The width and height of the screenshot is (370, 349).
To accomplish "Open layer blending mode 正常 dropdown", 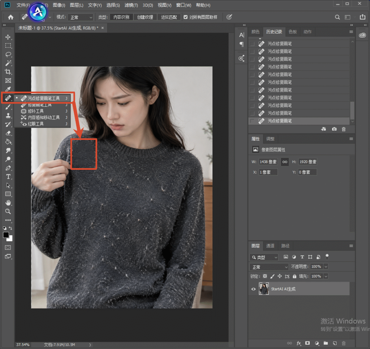I will [x=269, y=267].
